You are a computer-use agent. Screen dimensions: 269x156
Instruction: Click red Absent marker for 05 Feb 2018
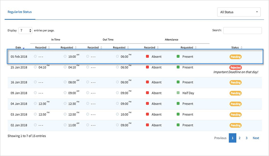147,56
